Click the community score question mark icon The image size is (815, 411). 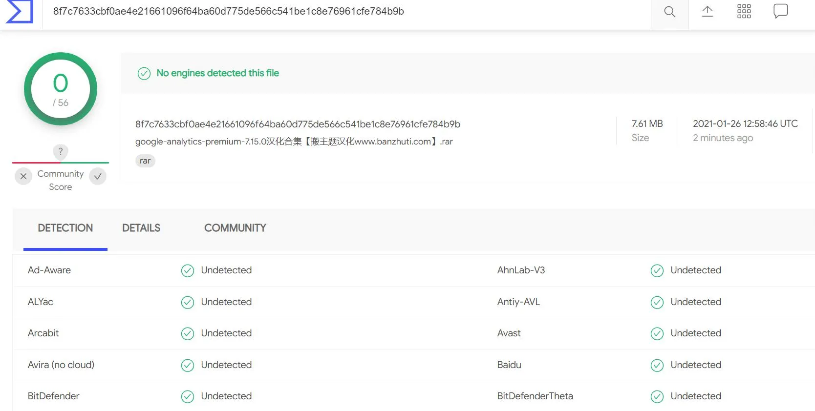coord(61,151)
